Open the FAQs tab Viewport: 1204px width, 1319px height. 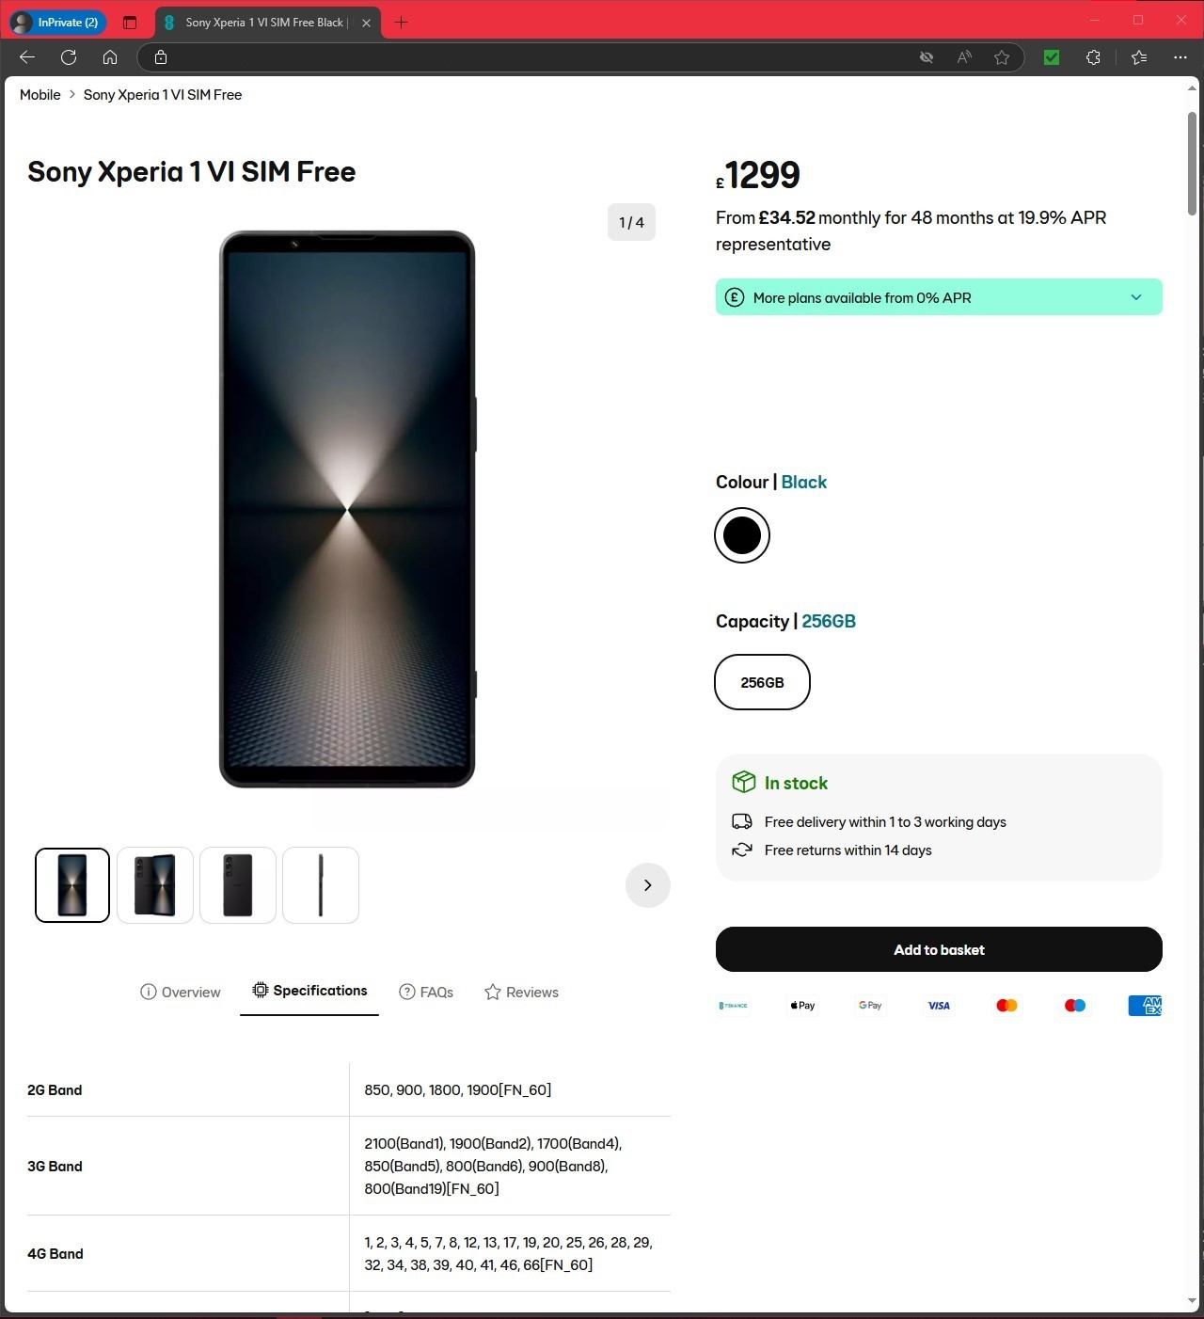(426, 993)
